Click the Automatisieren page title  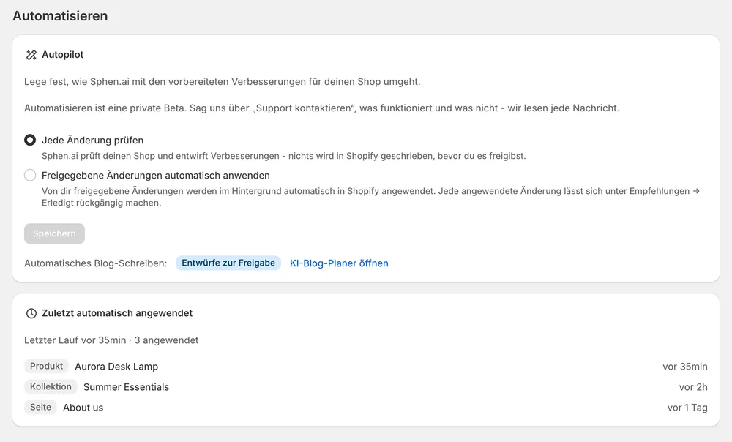(60, 16)
